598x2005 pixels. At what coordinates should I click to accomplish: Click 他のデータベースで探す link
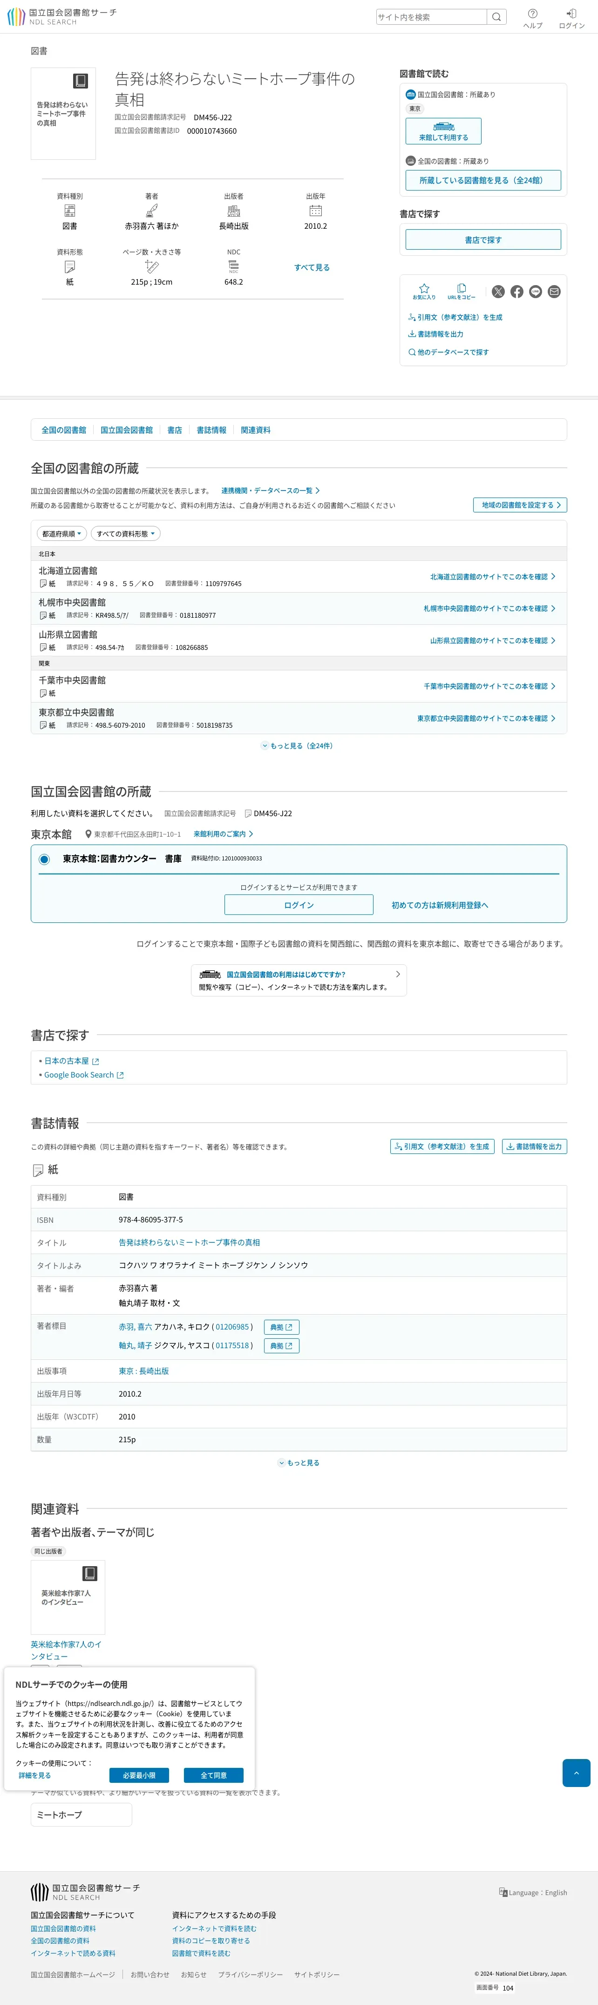click(x=449, y=352)
